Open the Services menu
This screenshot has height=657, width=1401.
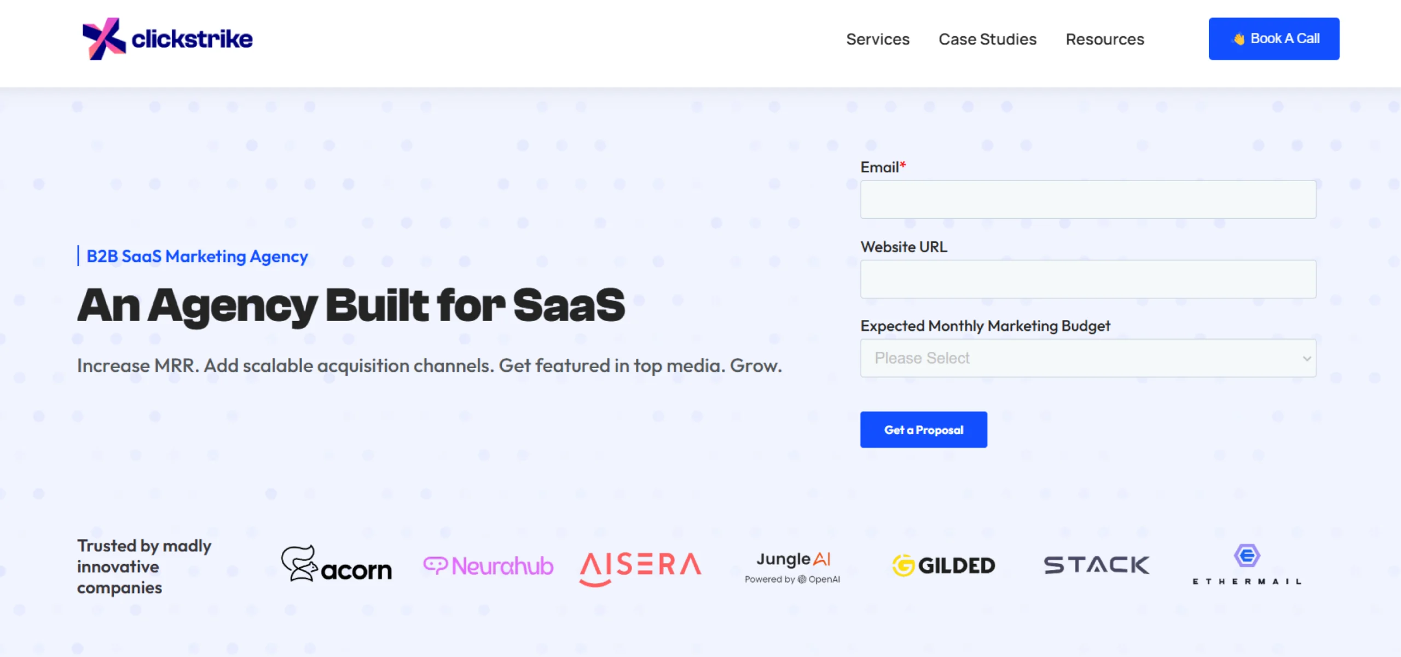(x=878, y=39)
